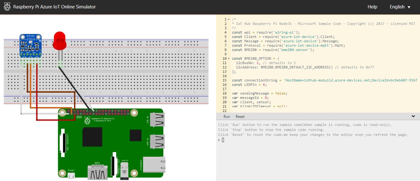Screen dimensions: 420x181
Task: Click line 15 connectionString code
Action: 324,80
